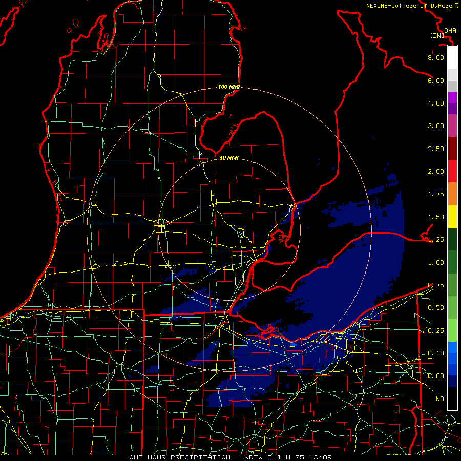Pick the darkest green legend swatch

452,240
